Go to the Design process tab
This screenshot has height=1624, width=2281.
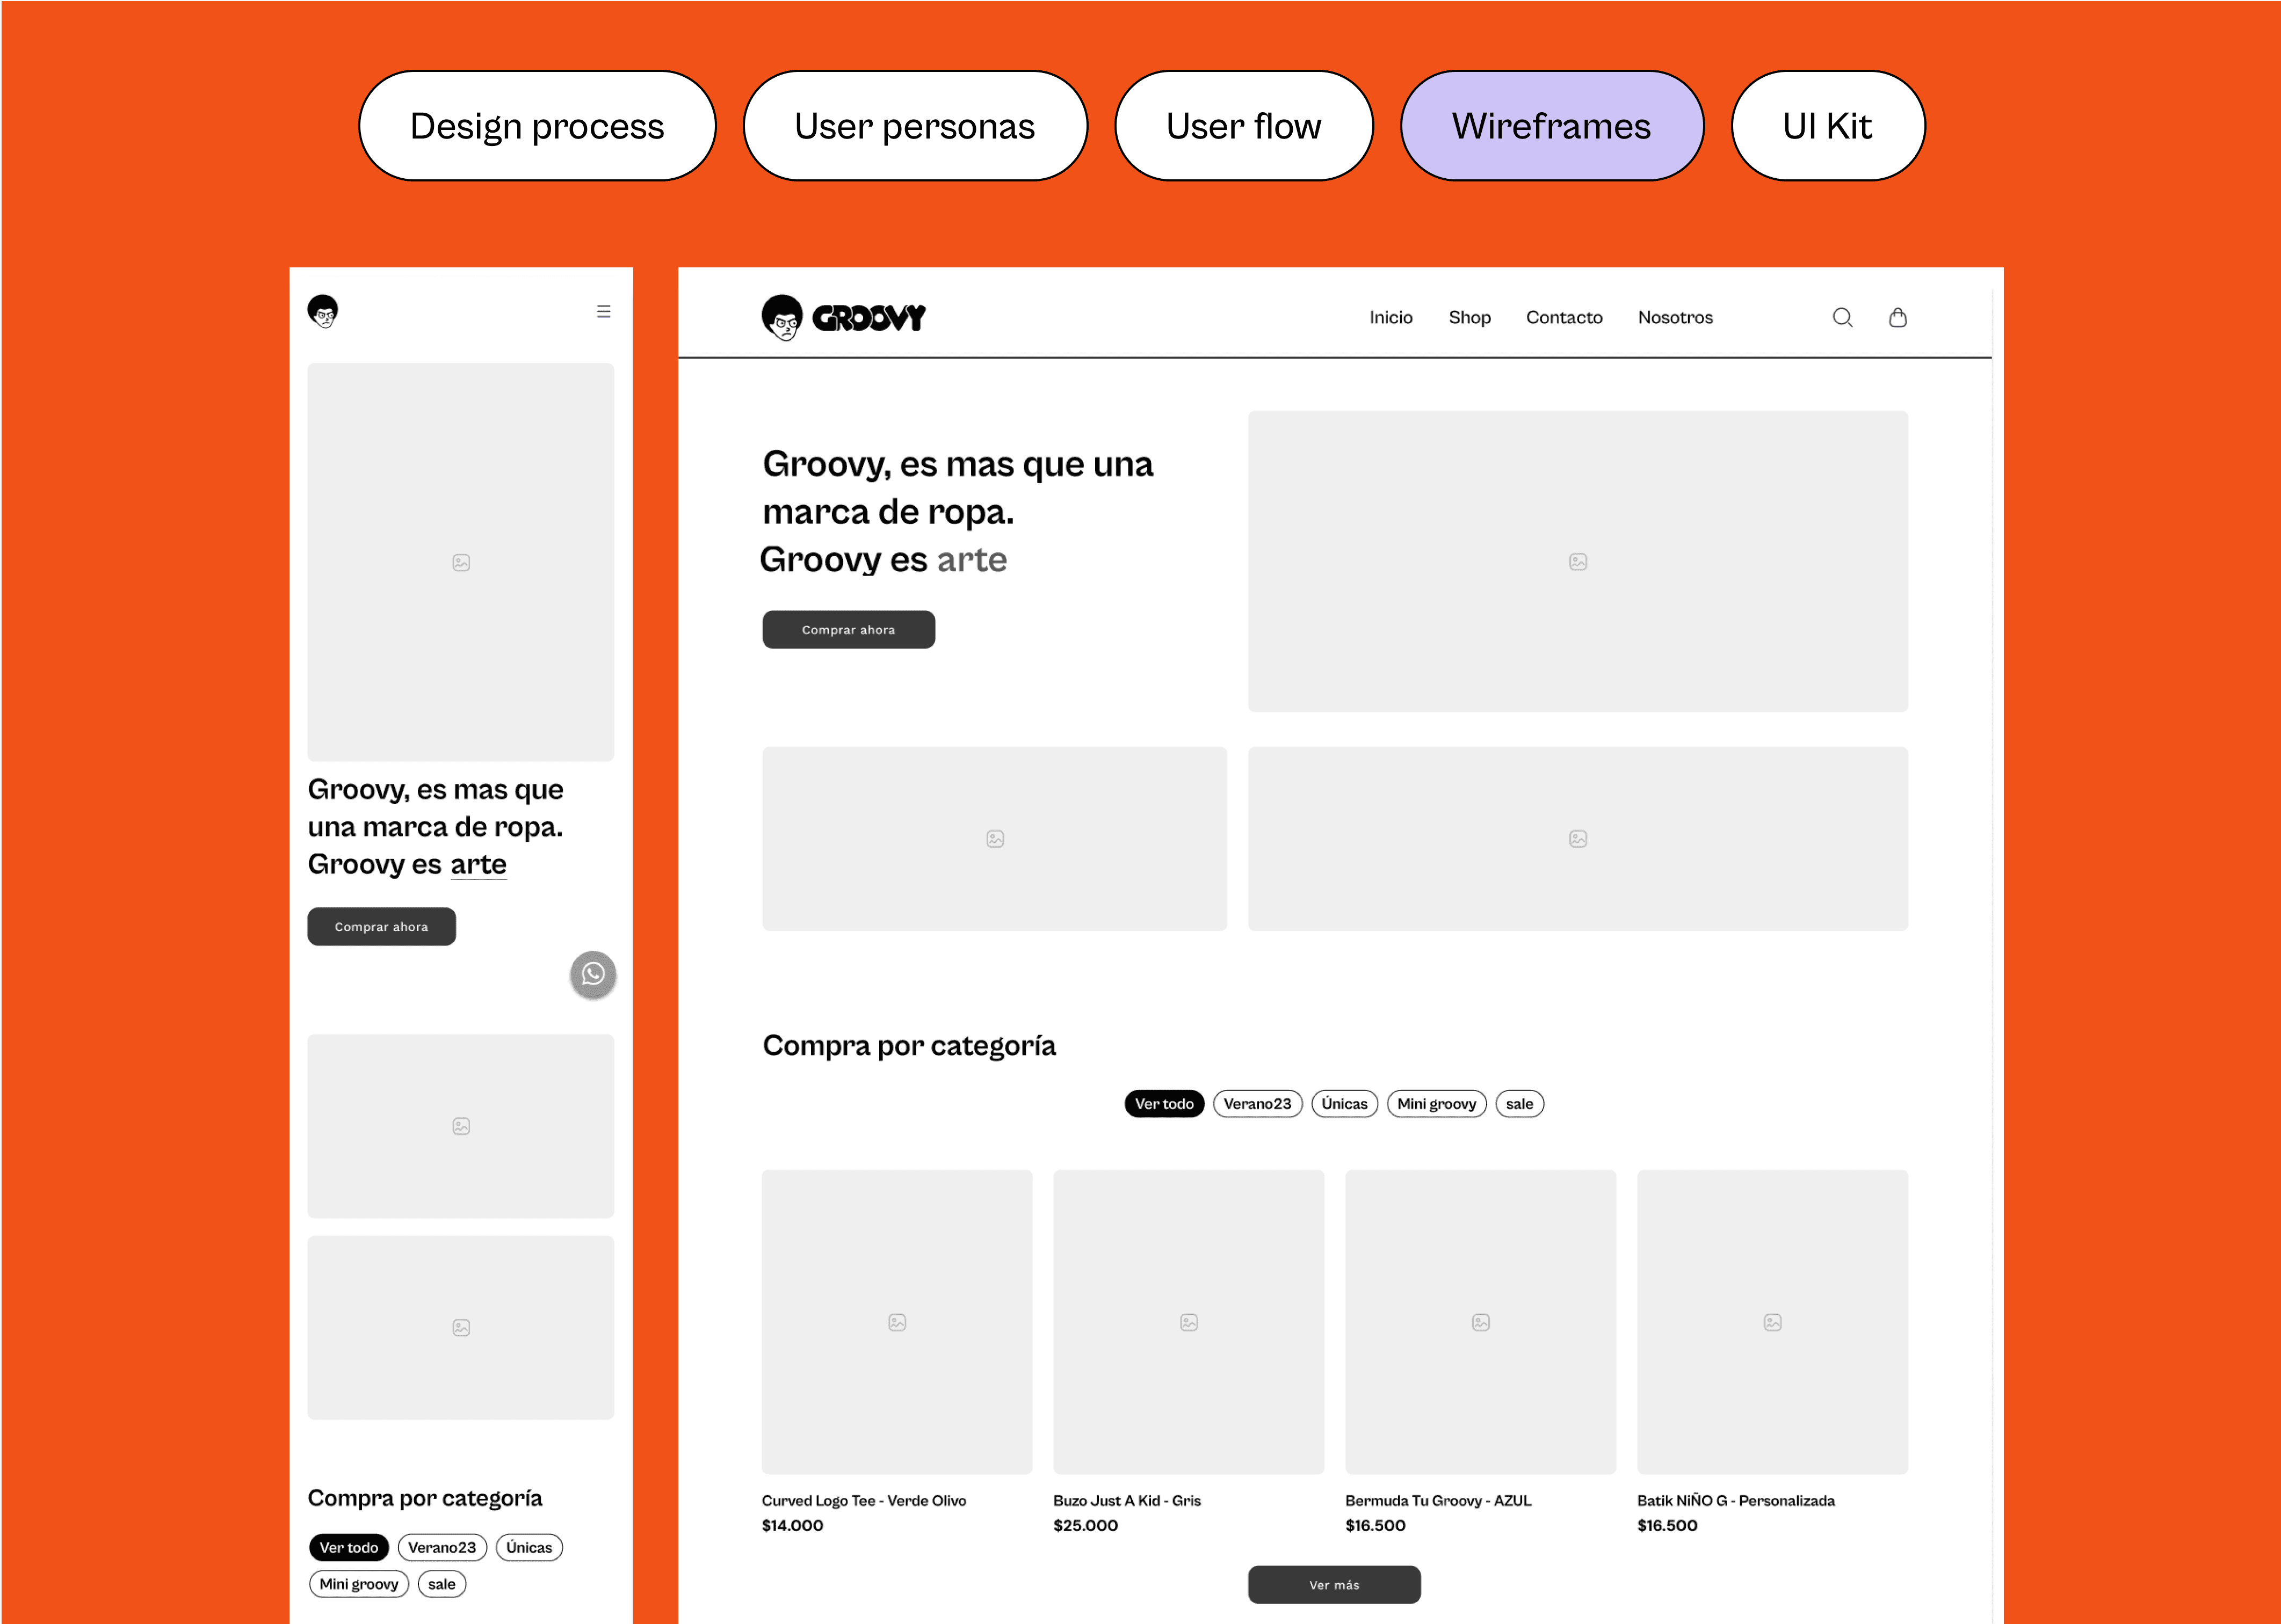(x=537, y=126)
